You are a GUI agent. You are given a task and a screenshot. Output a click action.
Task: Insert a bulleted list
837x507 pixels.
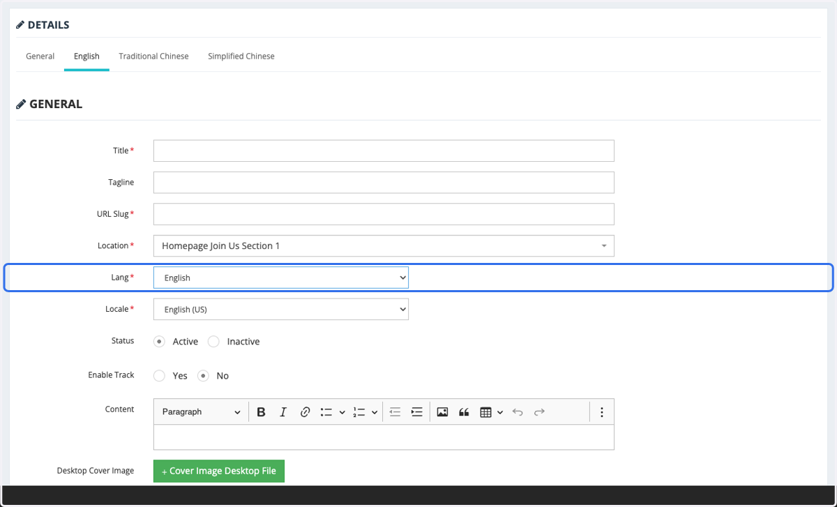click(x=326, y=412)
